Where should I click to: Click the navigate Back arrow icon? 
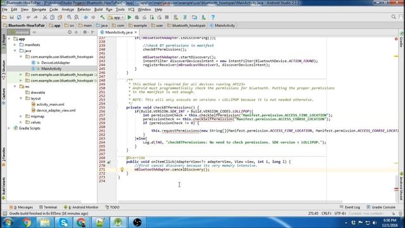point(86,17)
